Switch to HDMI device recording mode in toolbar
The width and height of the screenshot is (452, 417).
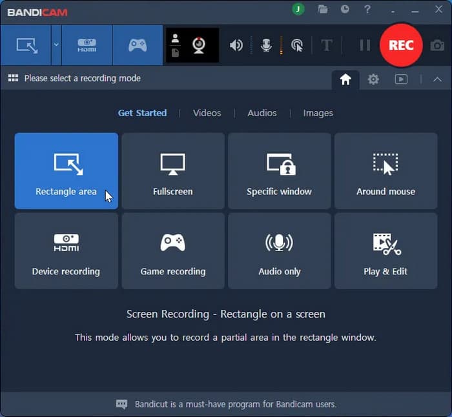click(x=87, y=45)
